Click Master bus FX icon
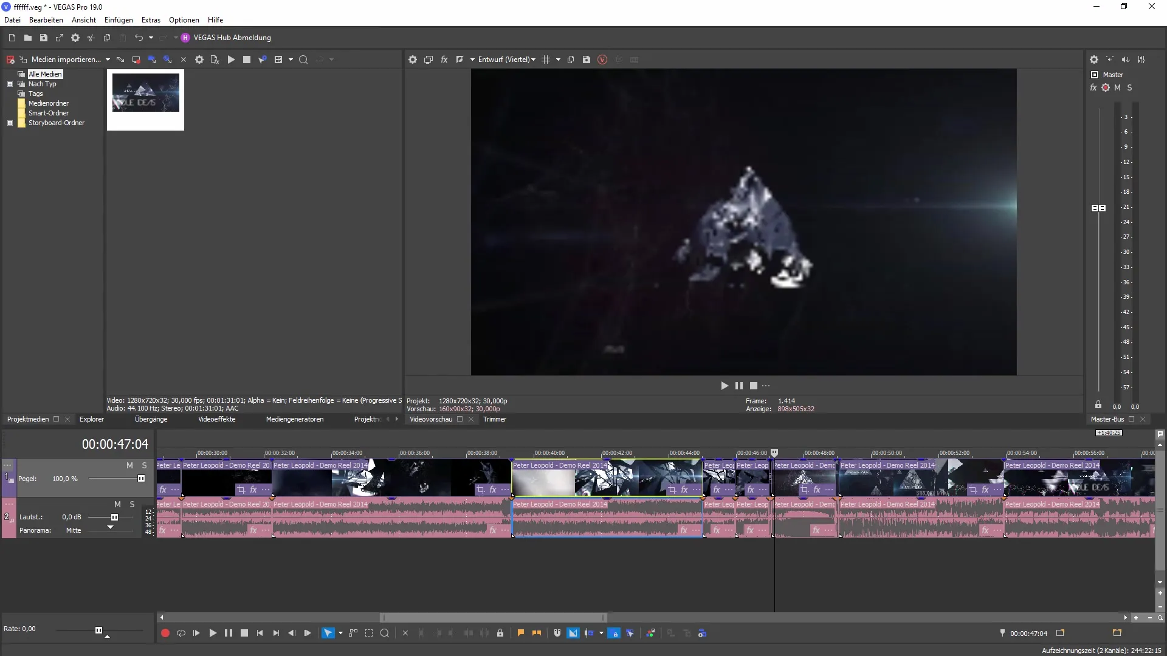1167x656 pixels. tap(1093, 87)
